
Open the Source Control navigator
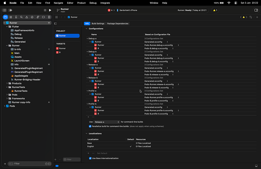click(11, 17)
